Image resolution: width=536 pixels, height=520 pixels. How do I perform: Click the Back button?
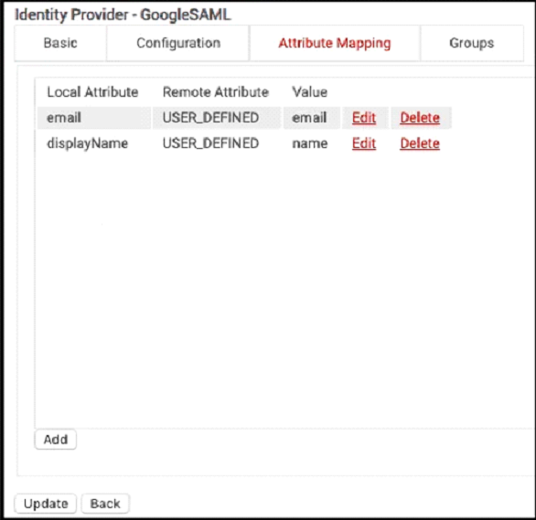coord(105,504)
